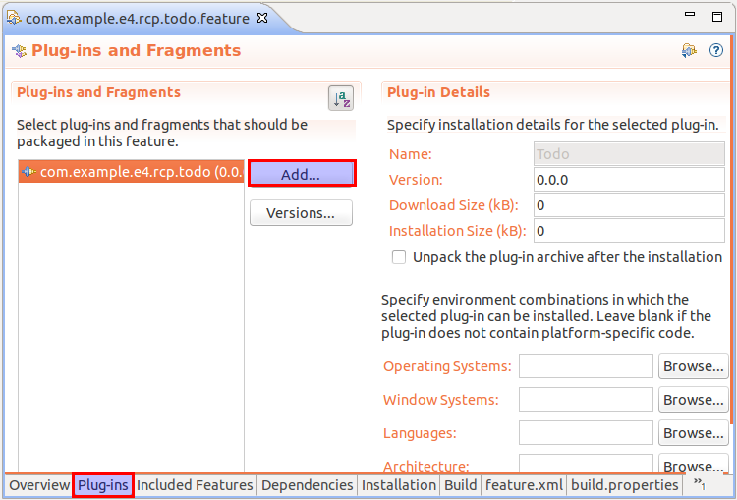Switch to the Overview tab
This screenshot has width=737, height=500.
tap(39, 485)
